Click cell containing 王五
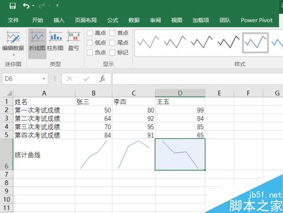Image resolution: width=283 pixels, height=213 pixels. [x=180, y=102]
